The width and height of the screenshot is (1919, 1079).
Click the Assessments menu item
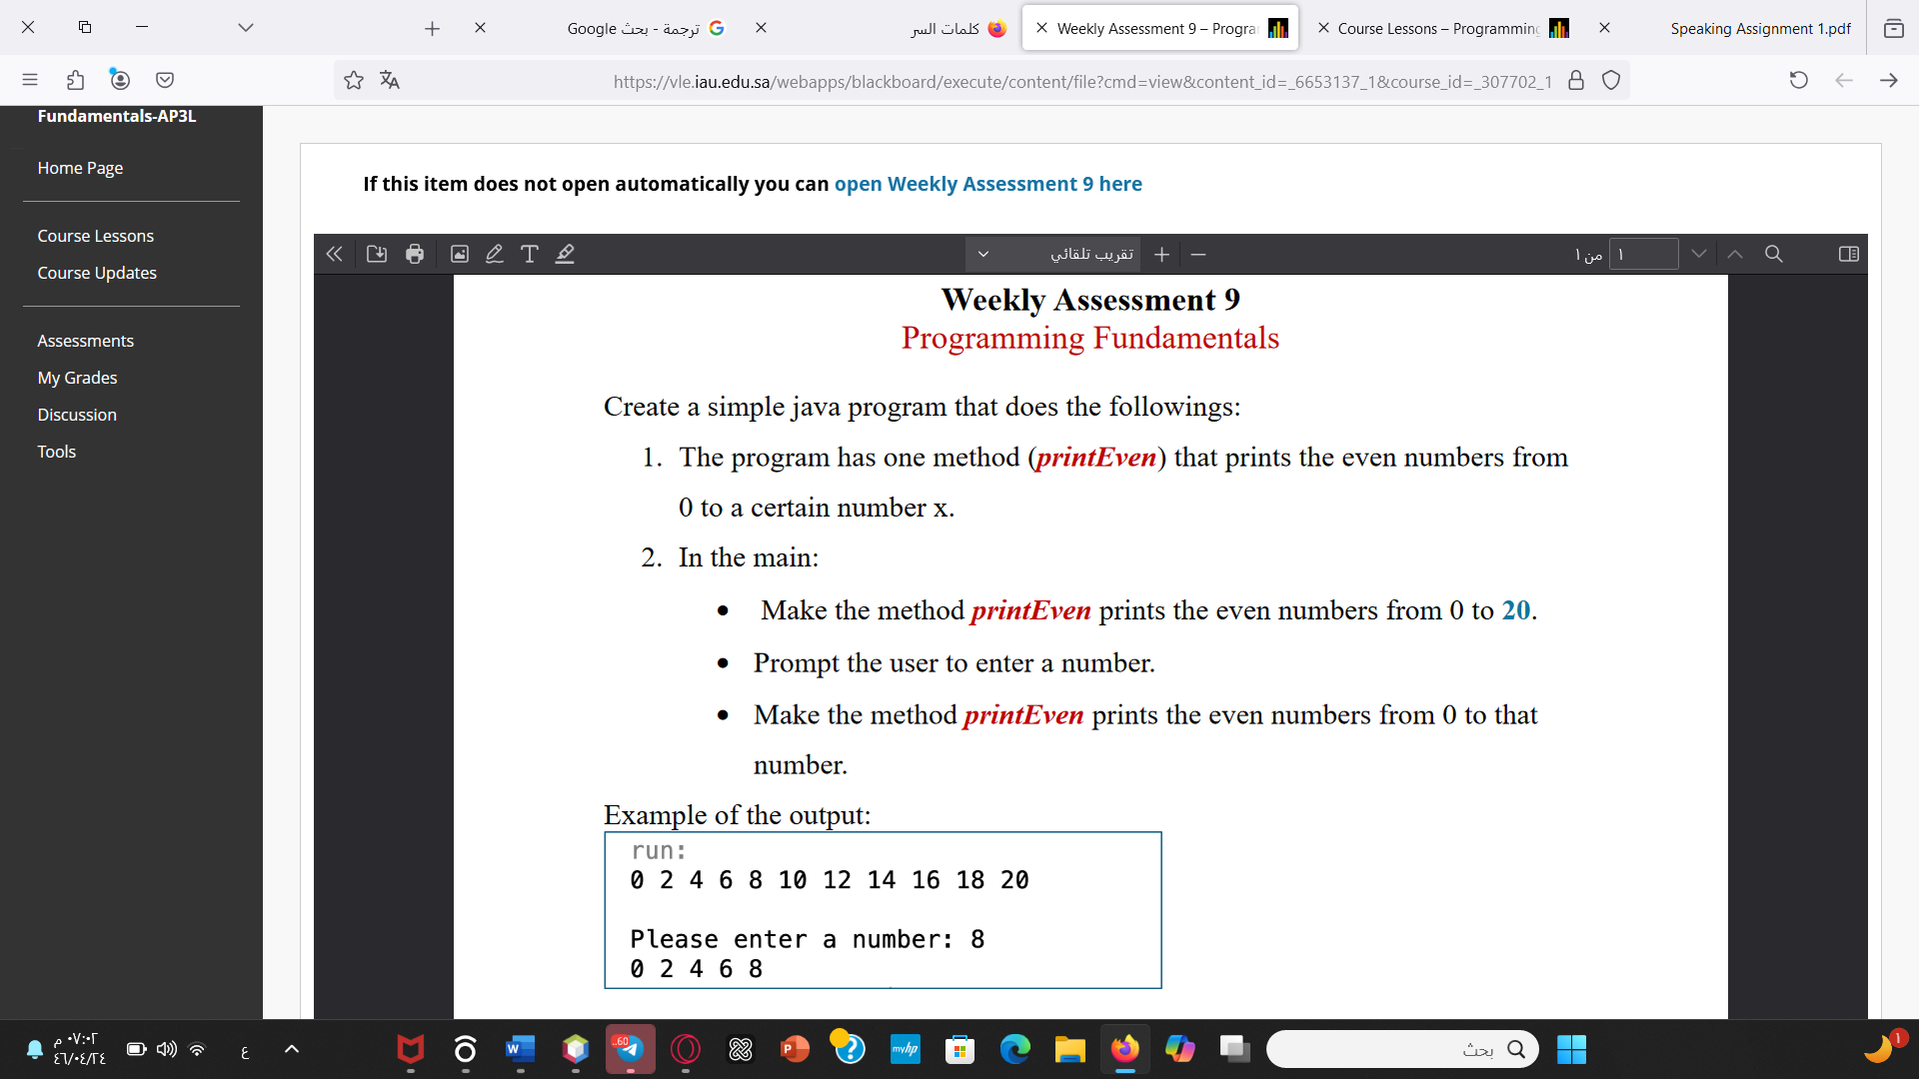pyautogui.click(x=86, y=340)
